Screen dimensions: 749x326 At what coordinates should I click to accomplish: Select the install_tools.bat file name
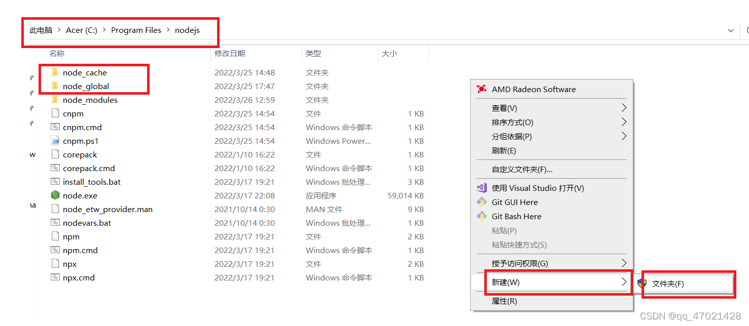(x=92, y=182)
